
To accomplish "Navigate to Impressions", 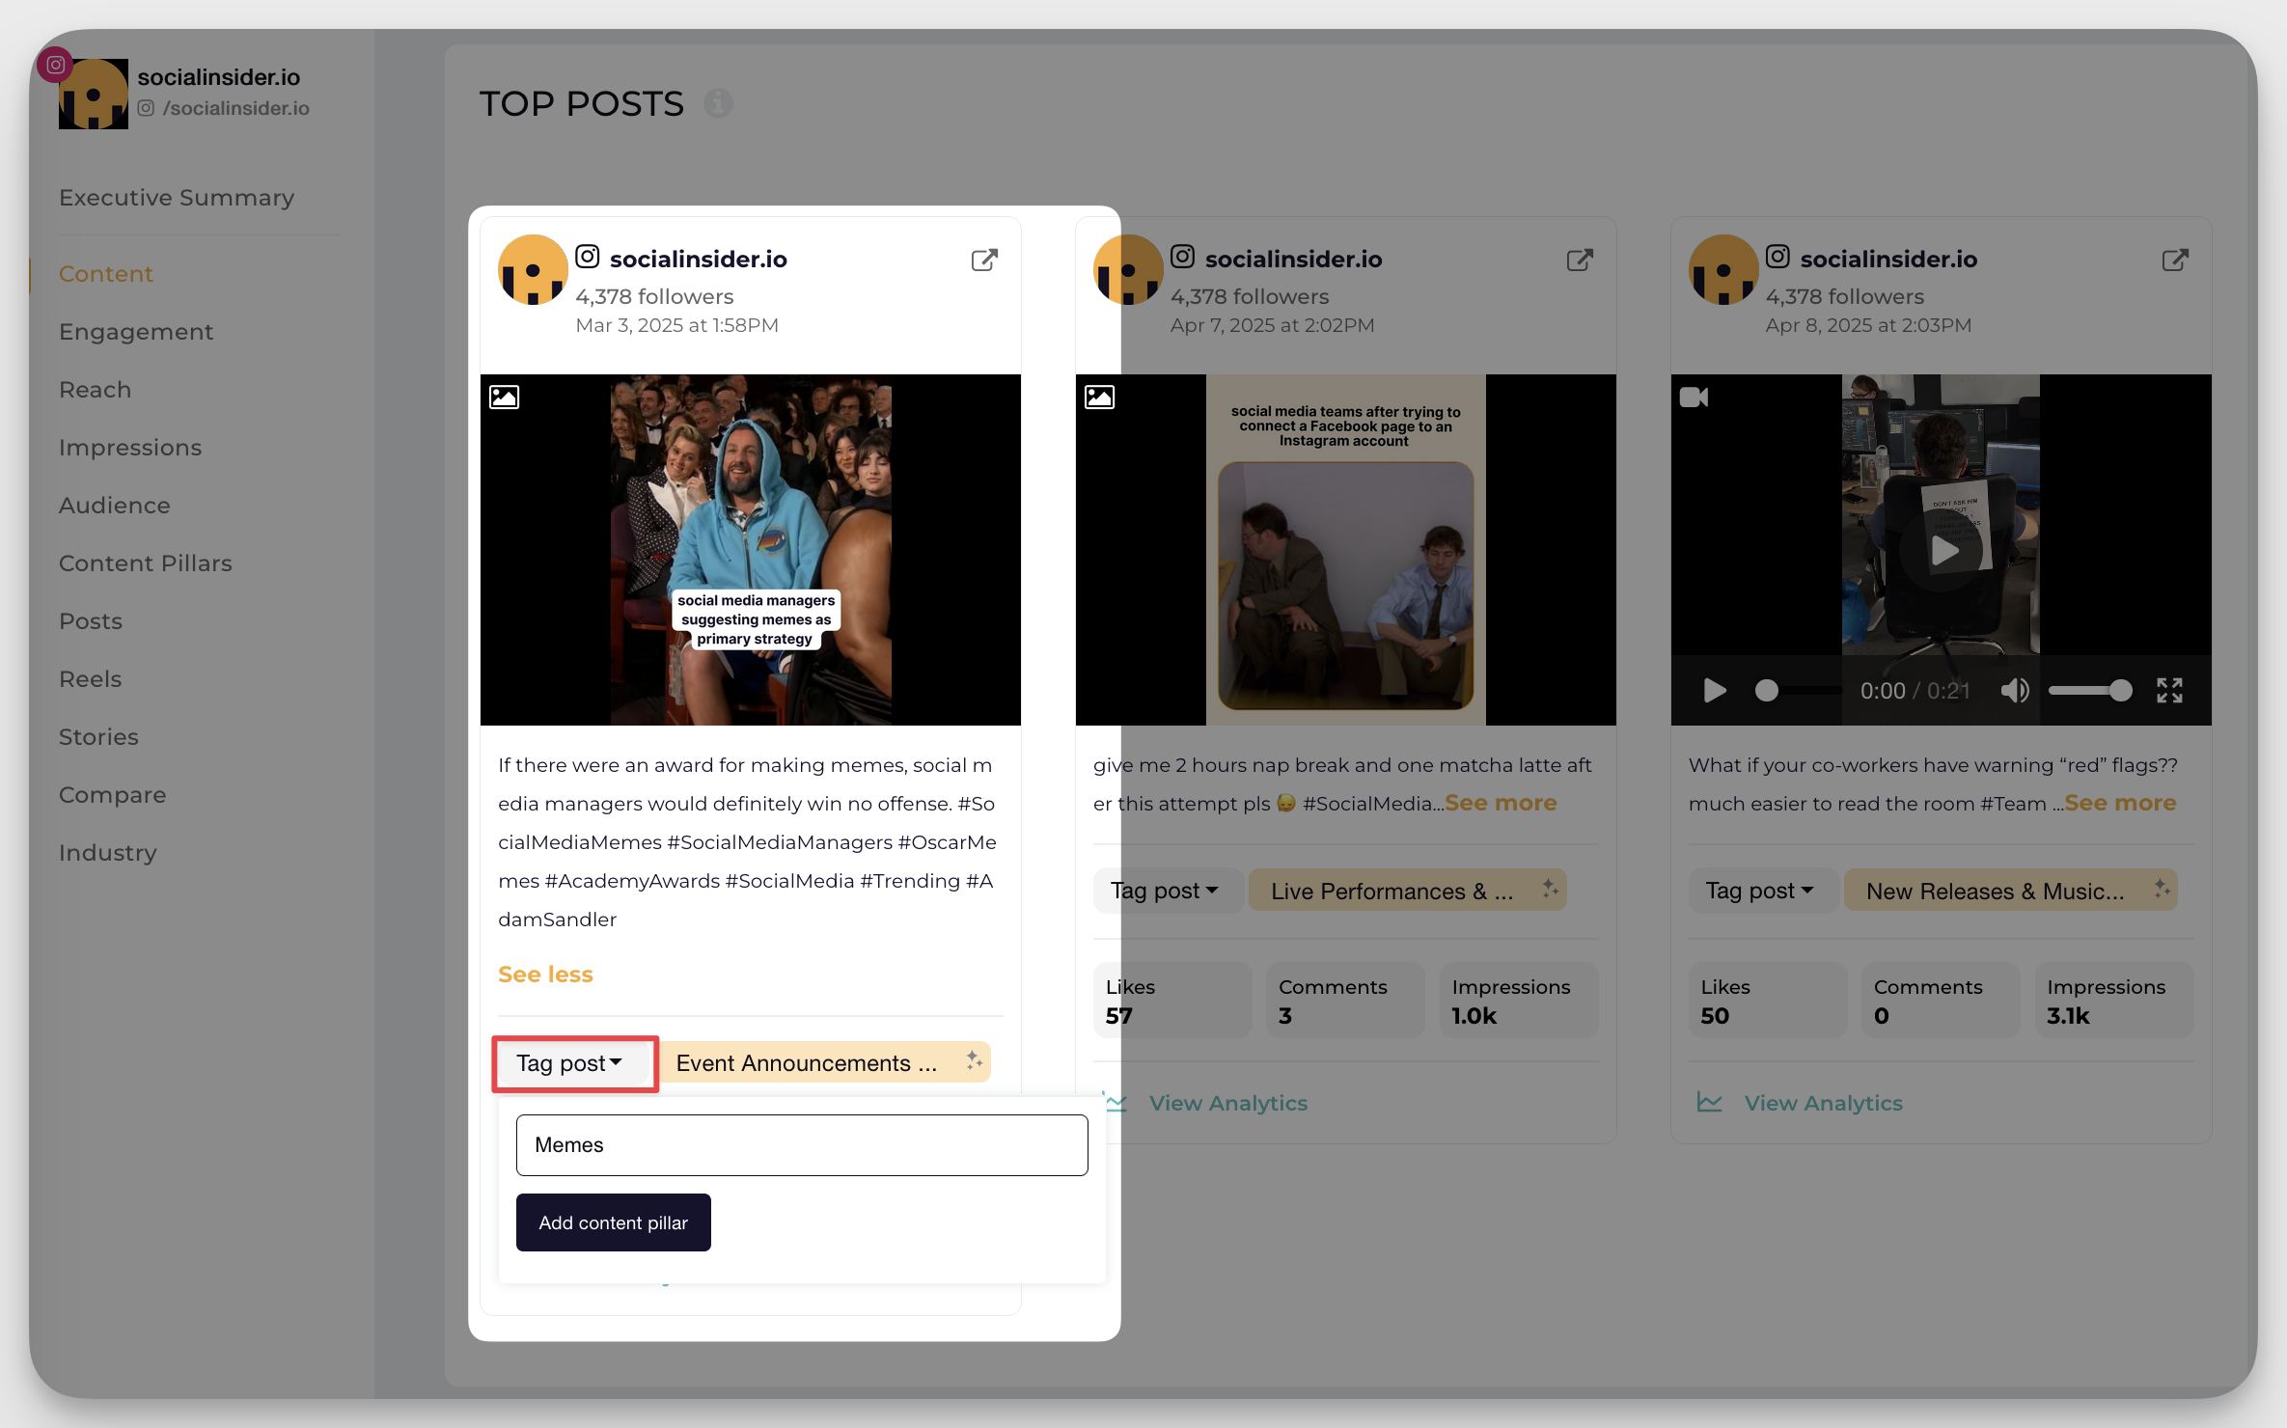I will point(130,448).
